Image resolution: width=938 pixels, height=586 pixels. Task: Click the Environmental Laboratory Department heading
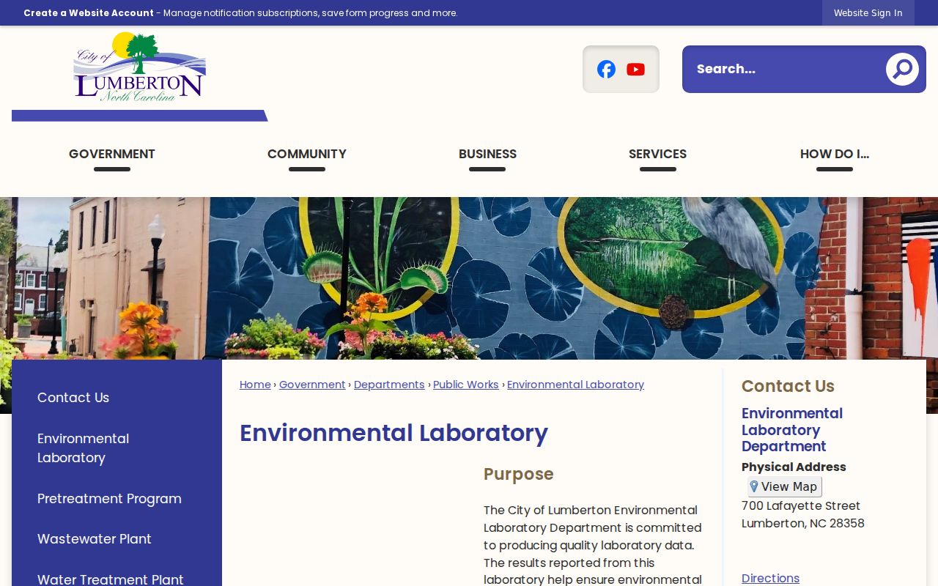tap(792, 430)
